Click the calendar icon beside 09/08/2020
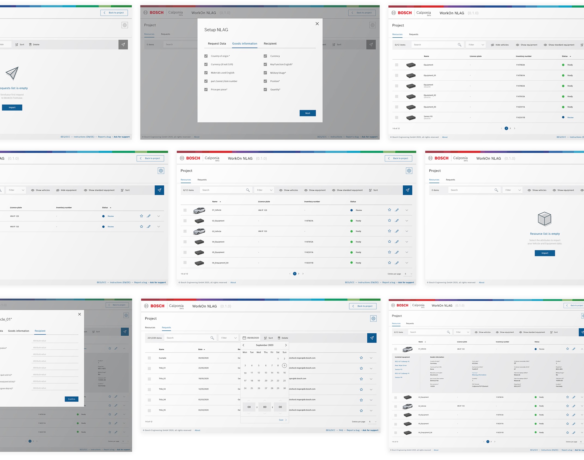 click(244, 338)
